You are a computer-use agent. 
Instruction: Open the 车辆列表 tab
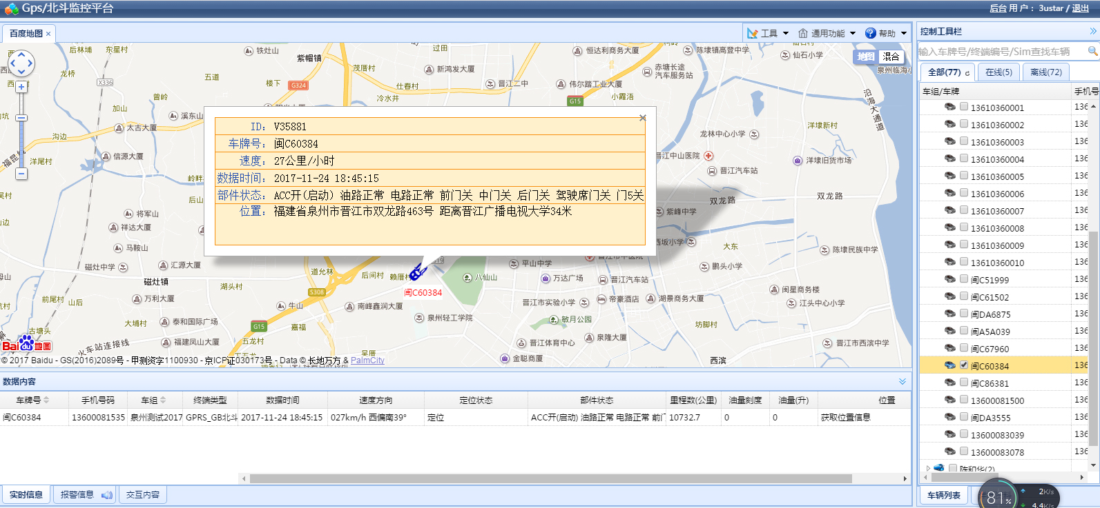pyautogui.click(x=944, y=496)
